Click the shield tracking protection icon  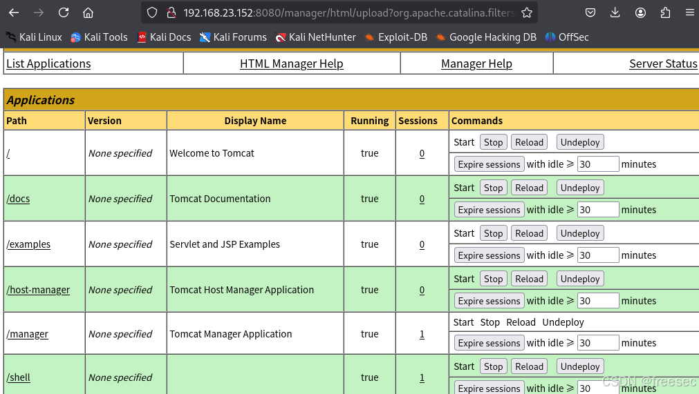click(152, 12)
